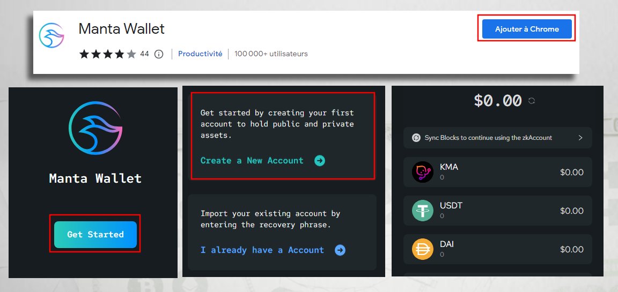Click the sync icon in the Sync Blocks banner

(x=416, y=138)
